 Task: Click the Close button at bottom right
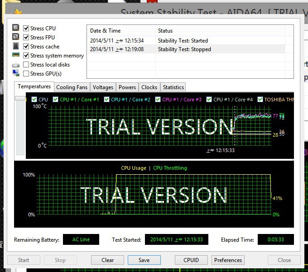coord(284,260)
